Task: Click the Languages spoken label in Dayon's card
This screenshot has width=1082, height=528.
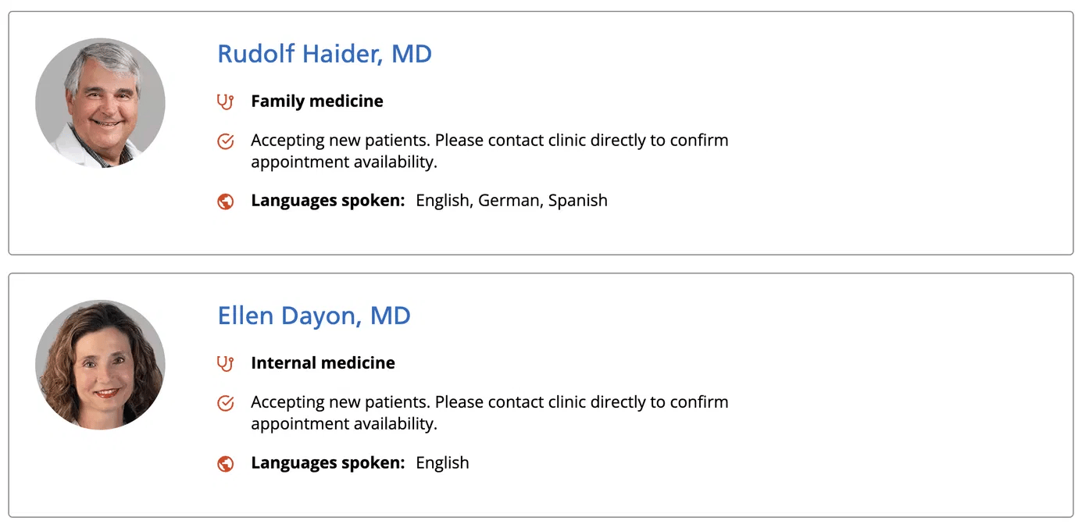Action: [x=327, y=462]
